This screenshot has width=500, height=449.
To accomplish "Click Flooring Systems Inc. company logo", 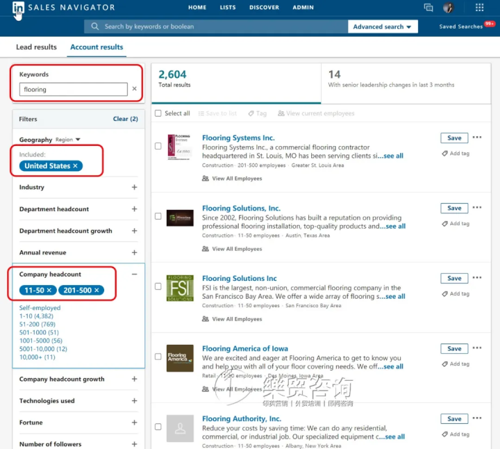I will point(180,147).
